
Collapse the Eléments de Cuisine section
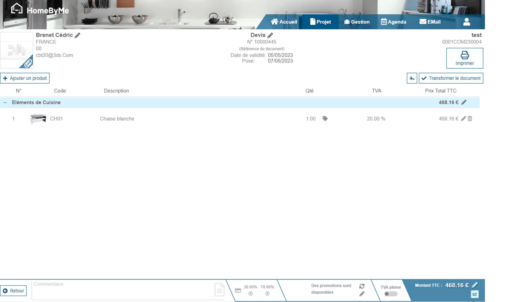coord(5,102)
